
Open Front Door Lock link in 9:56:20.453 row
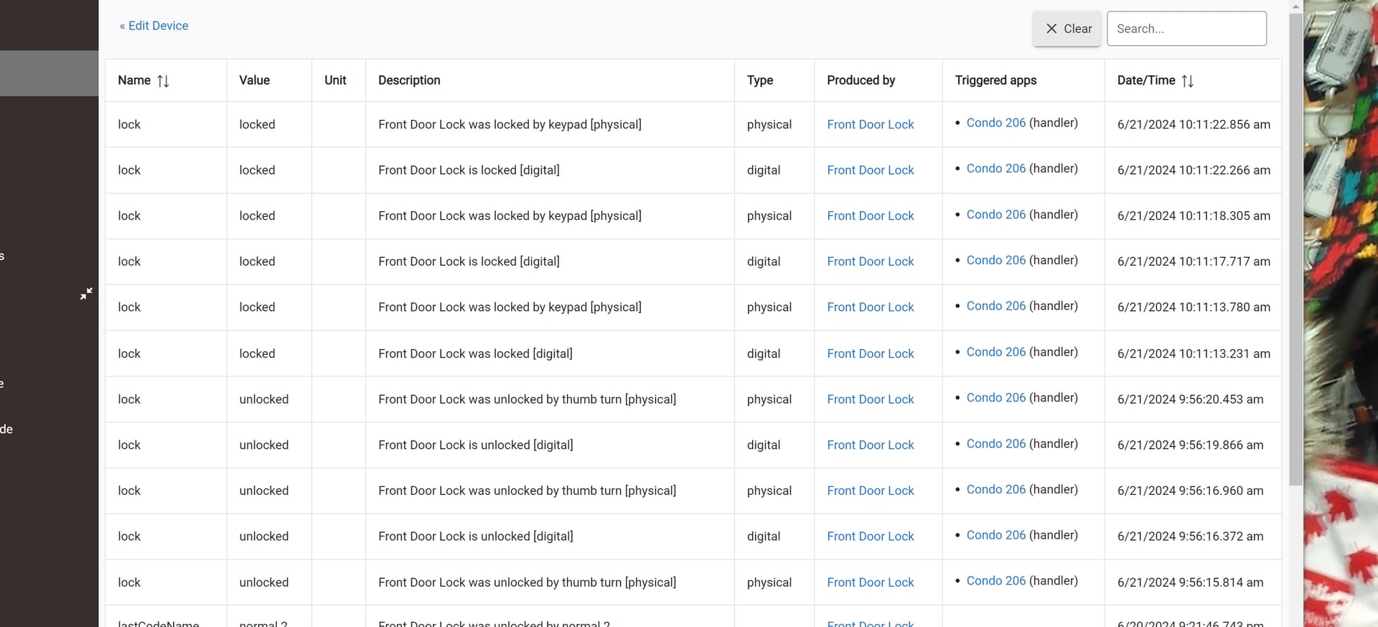[x=870, y=399]
